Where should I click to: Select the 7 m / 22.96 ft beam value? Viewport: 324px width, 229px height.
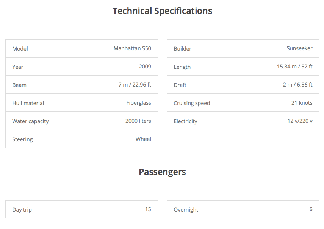click(x=135, y=85)
